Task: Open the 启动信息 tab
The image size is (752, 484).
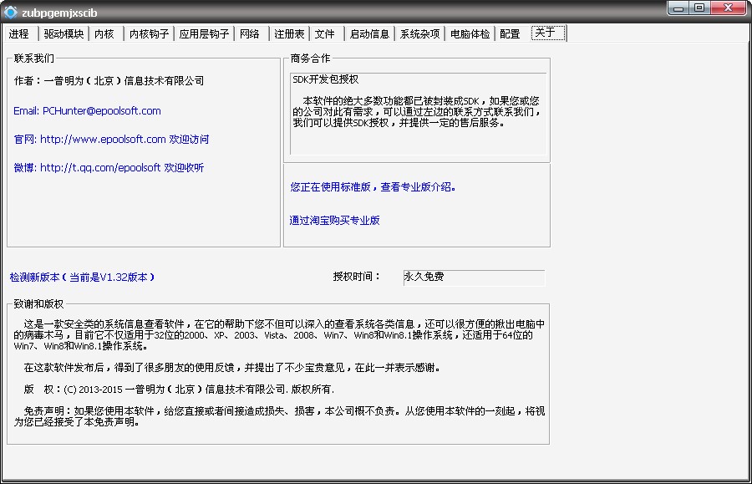Action: click(x=369, y=34)
